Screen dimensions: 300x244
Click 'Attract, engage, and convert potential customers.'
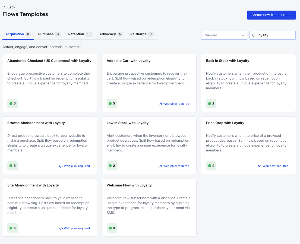42,47
